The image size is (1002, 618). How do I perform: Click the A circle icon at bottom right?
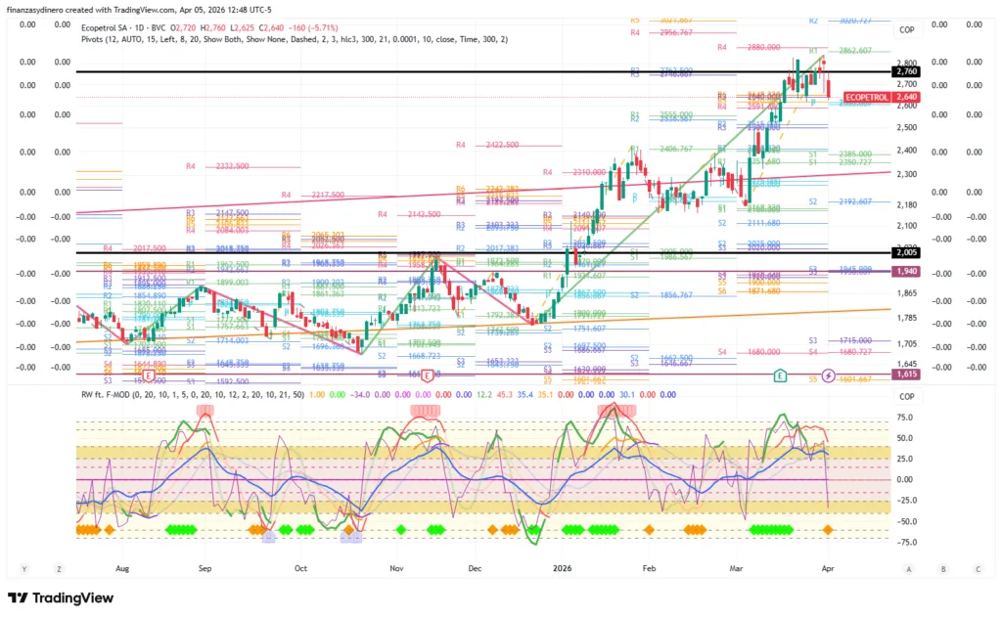pyautogui.click(x=908, y=568)
